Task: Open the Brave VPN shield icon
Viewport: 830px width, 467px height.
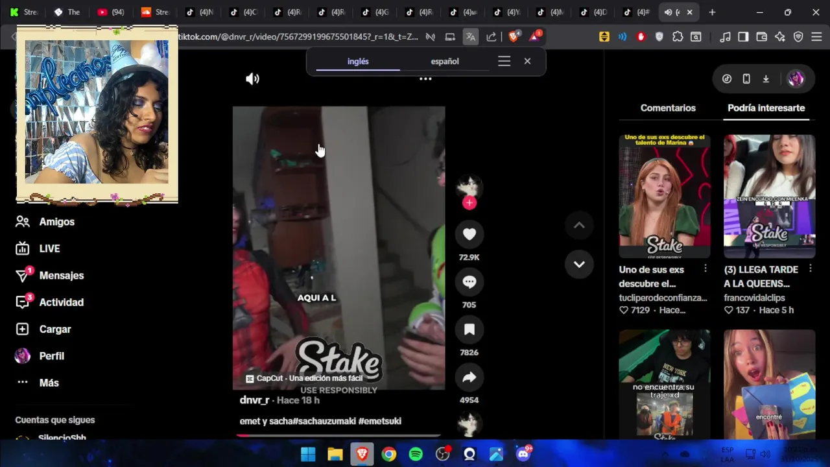Action: (798, 37)
